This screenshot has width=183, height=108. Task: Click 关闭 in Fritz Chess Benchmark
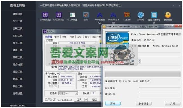(173, 104)
